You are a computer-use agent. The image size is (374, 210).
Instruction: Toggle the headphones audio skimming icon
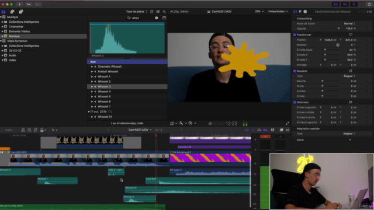(x=259, y=129)
